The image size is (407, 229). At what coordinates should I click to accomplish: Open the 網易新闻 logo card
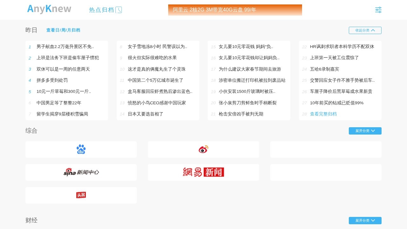(203, 172)
